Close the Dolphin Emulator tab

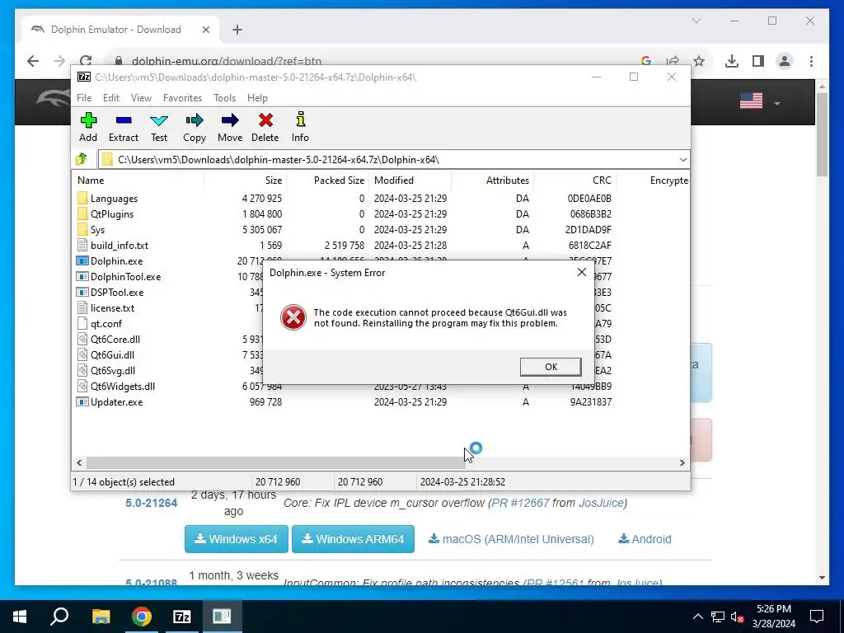click(205, 30)
